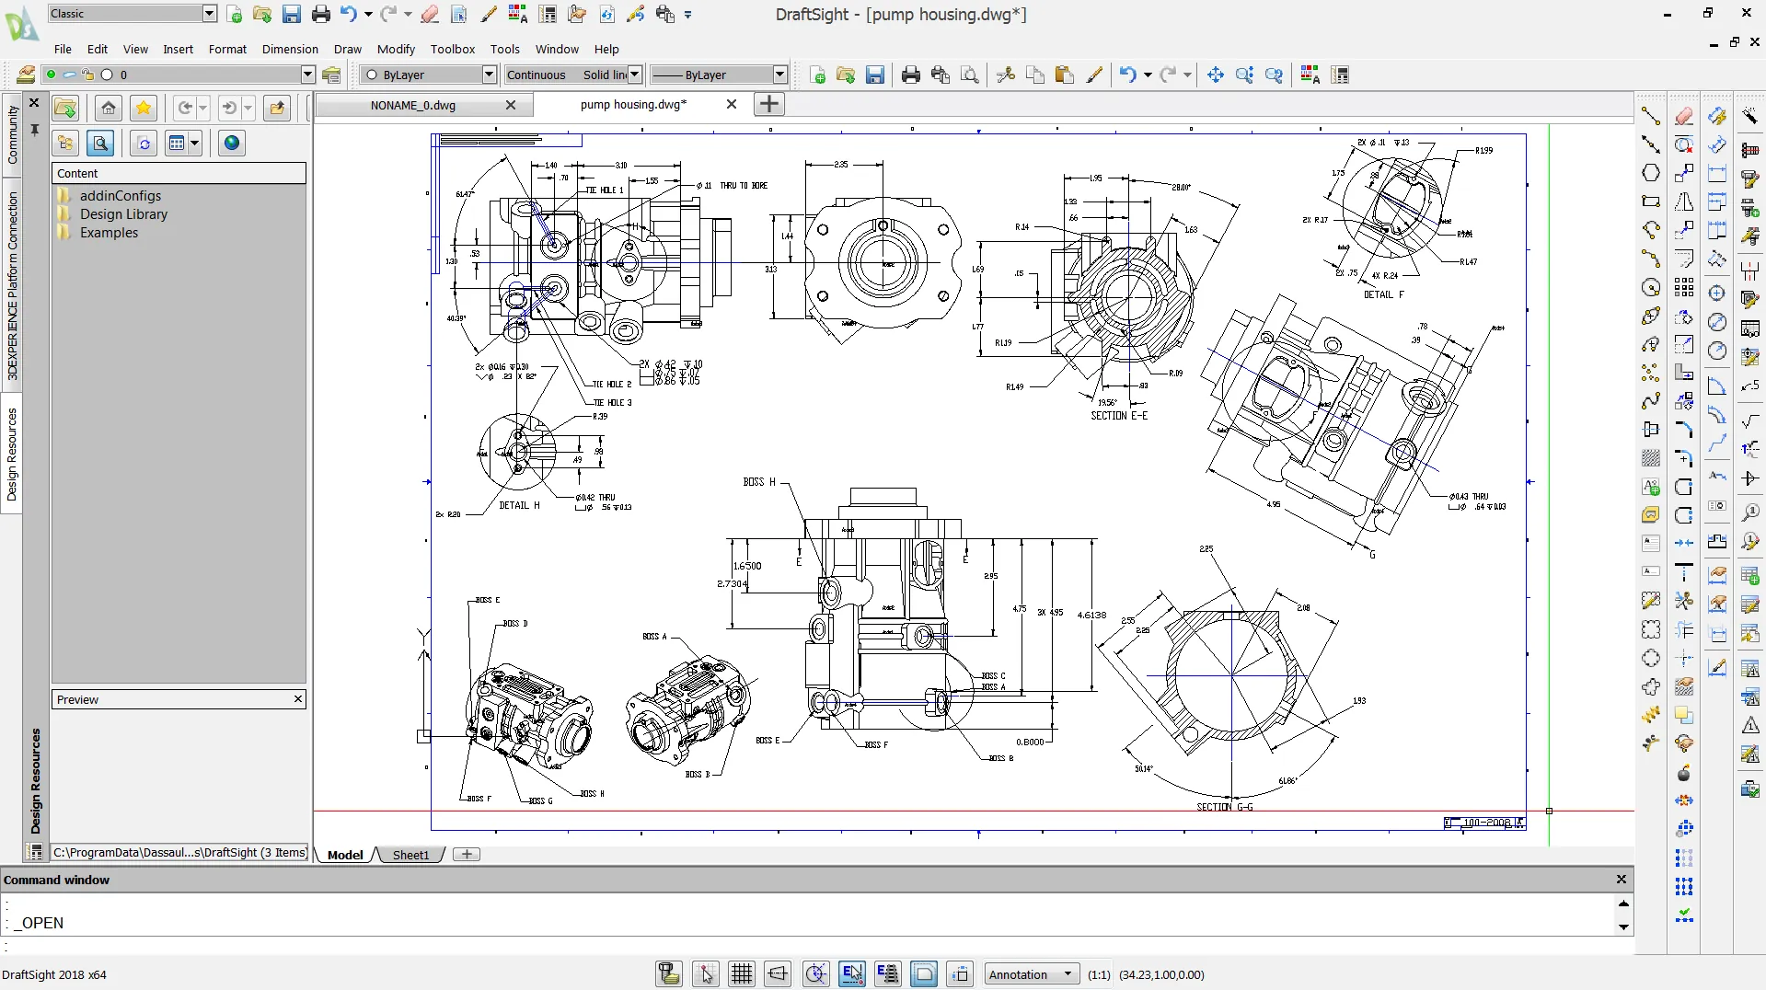Viewport: 1766px width, 990px height.
Task: Open the Annotation scale dropdown
Action: (1030, 974)
